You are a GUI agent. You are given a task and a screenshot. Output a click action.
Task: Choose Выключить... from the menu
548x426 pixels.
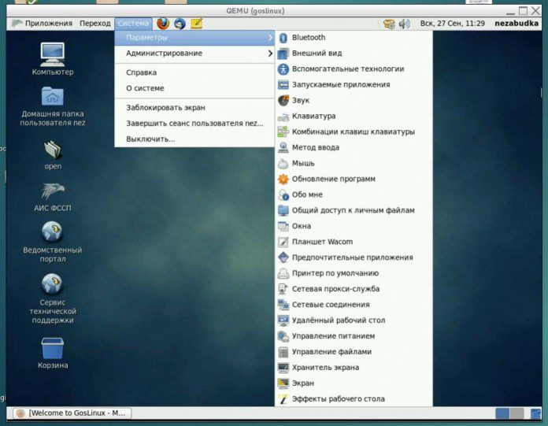tap(194, 139)
